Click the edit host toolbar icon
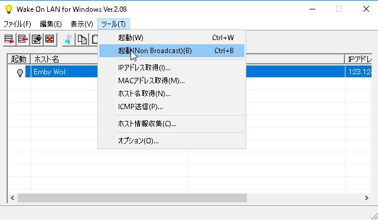This screenshot has width=378, height=220. pos(37,40)
